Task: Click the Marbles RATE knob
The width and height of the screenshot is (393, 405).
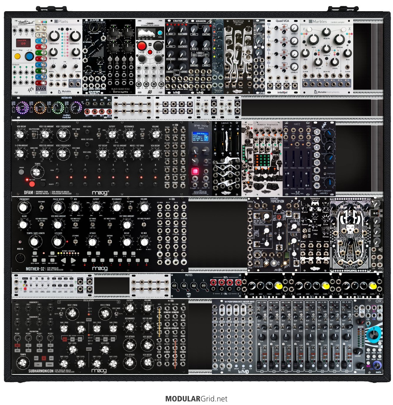Action: 314,39
